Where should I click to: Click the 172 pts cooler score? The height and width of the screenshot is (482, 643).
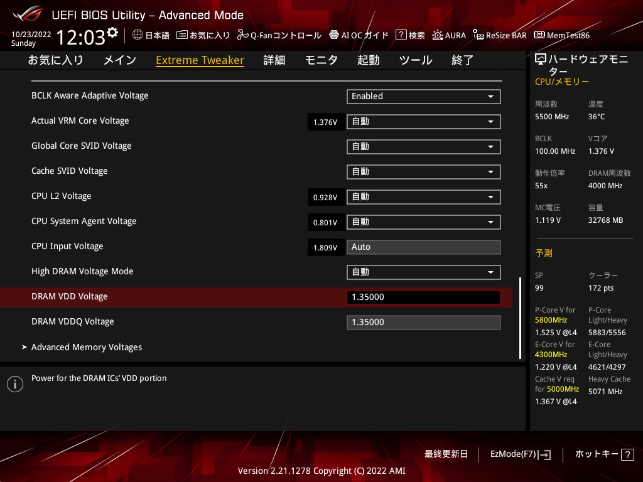(x=601, y=288)
